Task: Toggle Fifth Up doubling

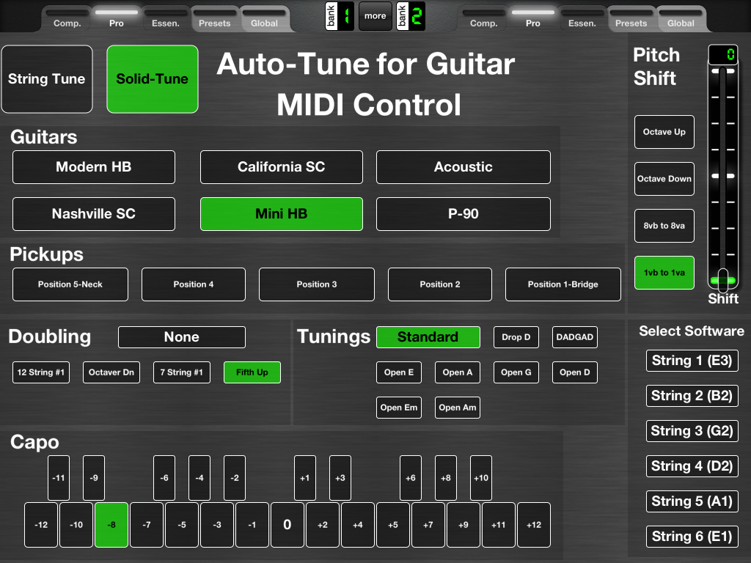Action: pyautogui.click(x=252, y=372)
